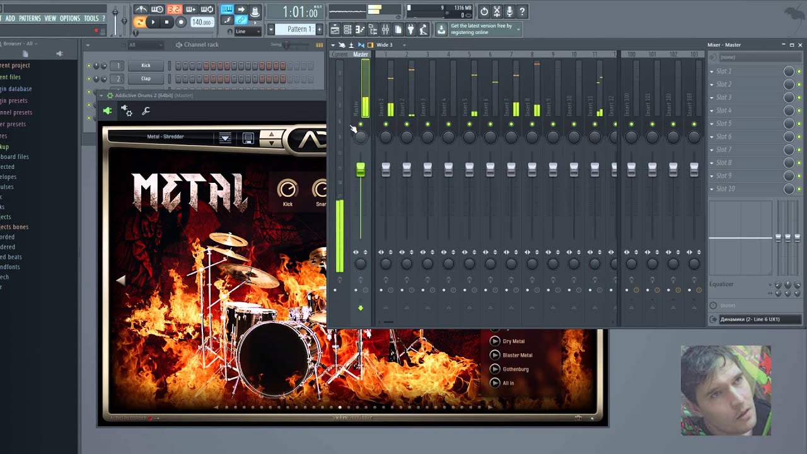
Task: Click the plug-in picker plug icon
Action: (410, 30)
